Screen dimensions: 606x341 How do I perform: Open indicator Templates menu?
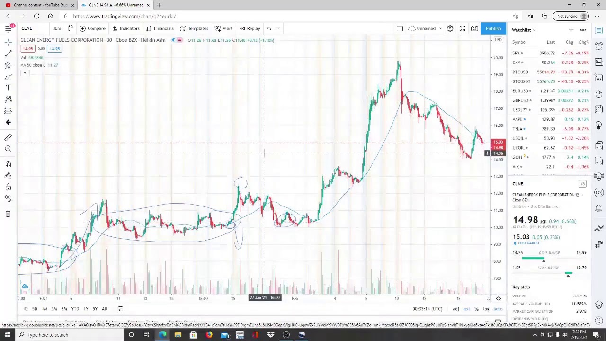tap(194, 28)
